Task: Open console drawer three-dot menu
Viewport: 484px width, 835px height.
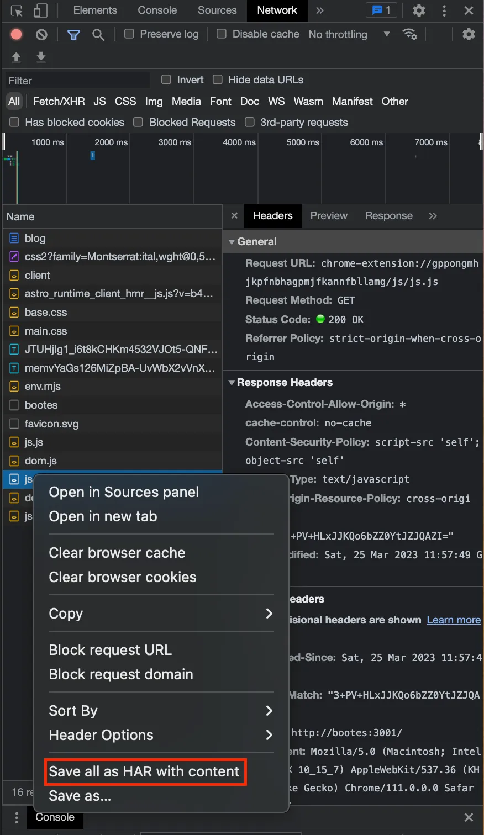Action: pos(17,817)
